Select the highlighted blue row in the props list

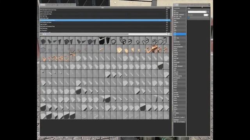tap(105, 20)
